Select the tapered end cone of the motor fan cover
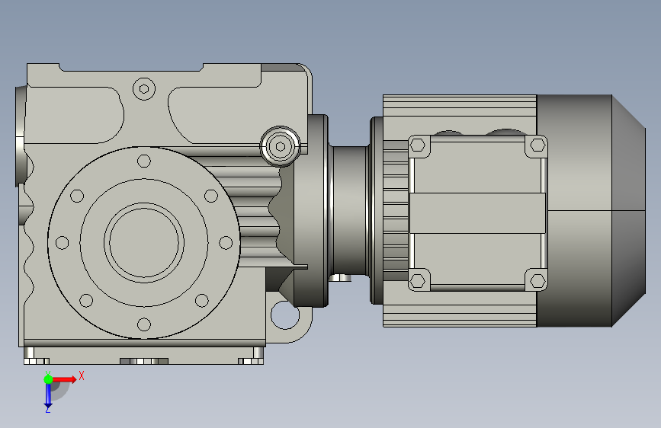661x428 pixels. click(x=628, y=211)
